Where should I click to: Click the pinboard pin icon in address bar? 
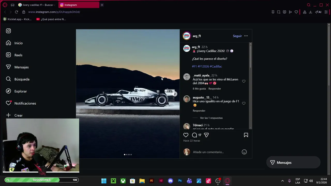(273, 12)
